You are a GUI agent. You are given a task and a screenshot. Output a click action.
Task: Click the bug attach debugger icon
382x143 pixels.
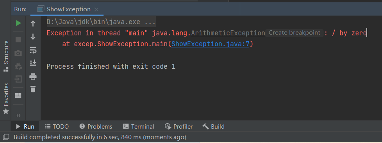point(18,66)
